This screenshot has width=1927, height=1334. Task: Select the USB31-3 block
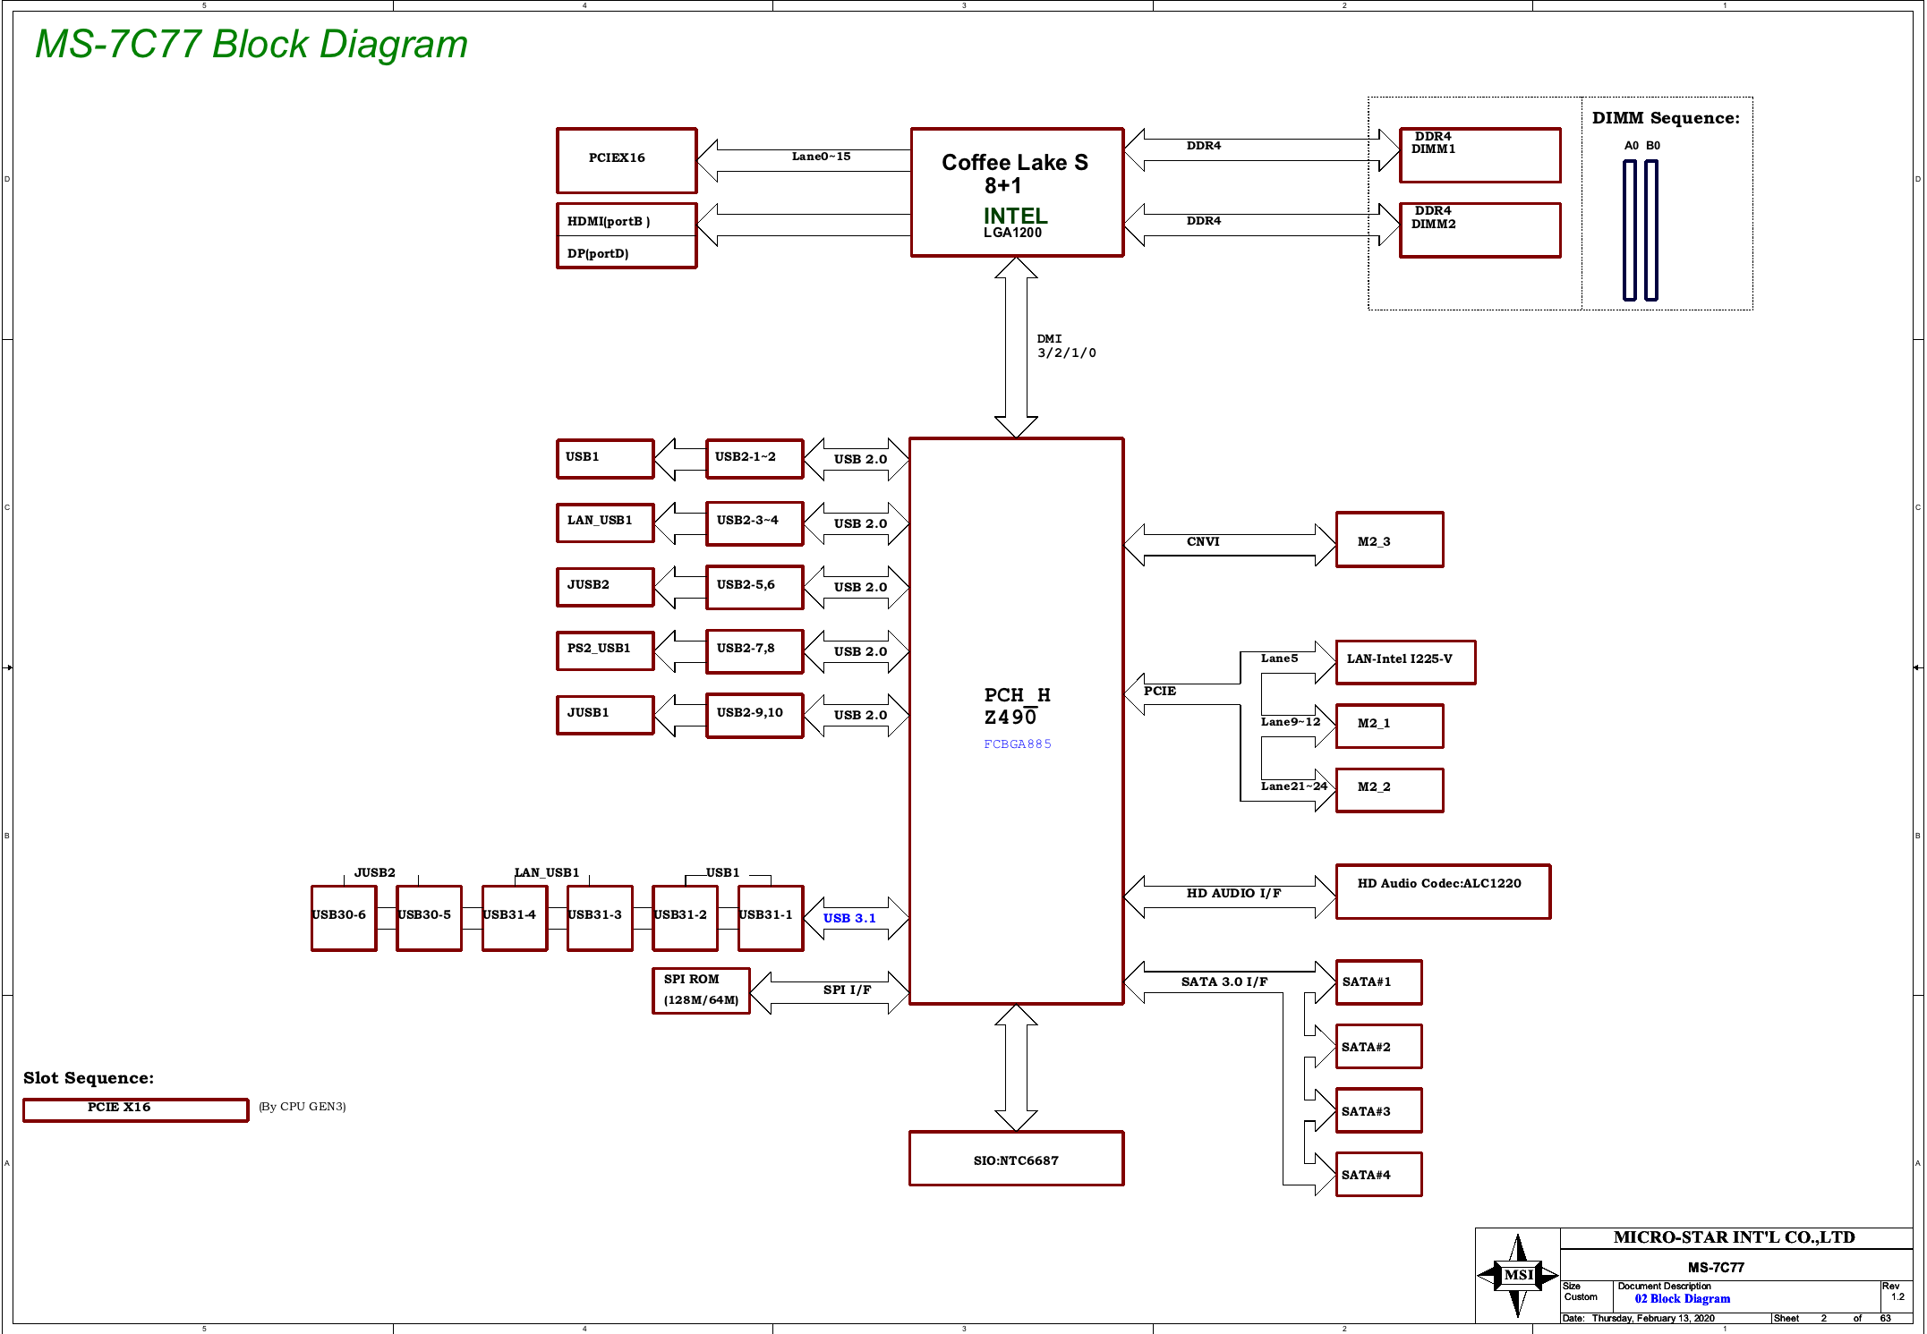click(600, 918)
